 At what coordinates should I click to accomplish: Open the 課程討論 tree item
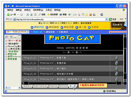12,54
